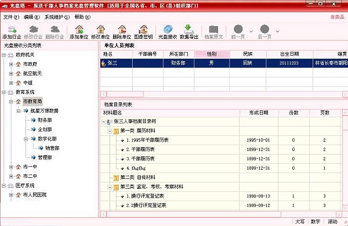Open the 编辑(E) menu
Viewport: 348px width, 226px height.
click(32, 17)
